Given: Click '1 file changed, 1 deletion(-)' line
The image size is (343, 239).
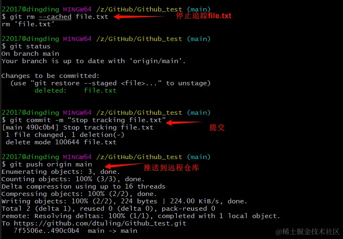Looking at the screenshot, I should pyautogui.click(x=65, y=135).
